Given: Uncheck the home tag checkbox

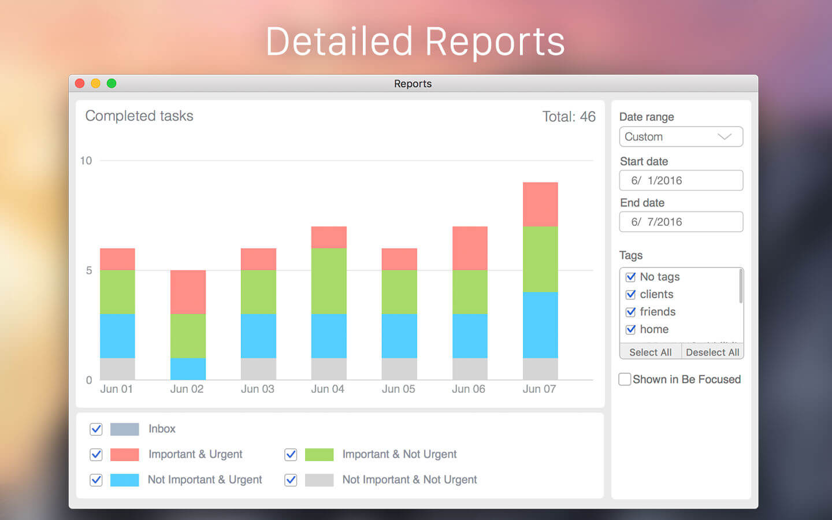Looking at the screenshot, I should (631, 329).
